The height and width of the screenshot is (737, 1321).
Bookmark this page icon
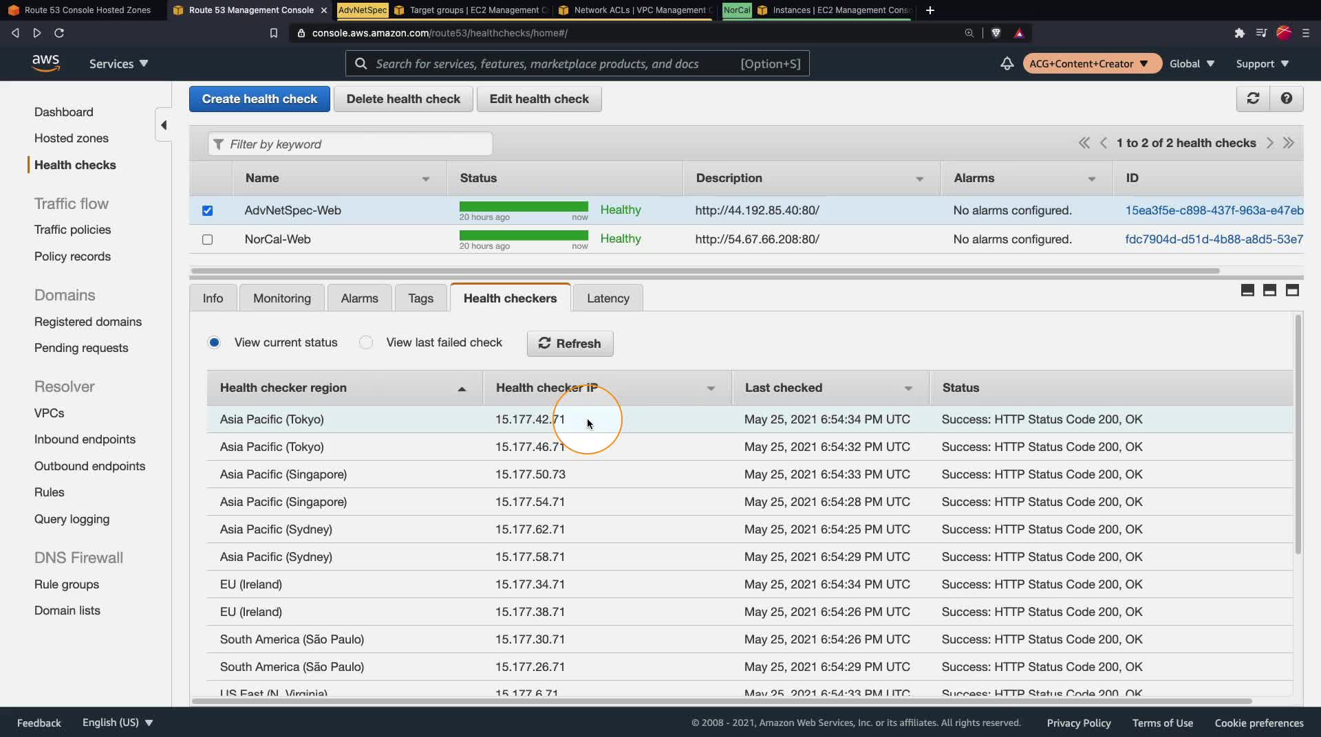point(273,33)
